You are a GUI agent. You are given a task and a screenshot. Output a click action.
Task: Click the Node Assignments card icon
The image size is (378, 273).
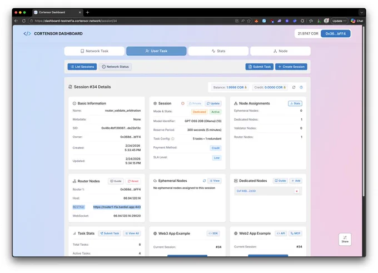pos(236,103)
